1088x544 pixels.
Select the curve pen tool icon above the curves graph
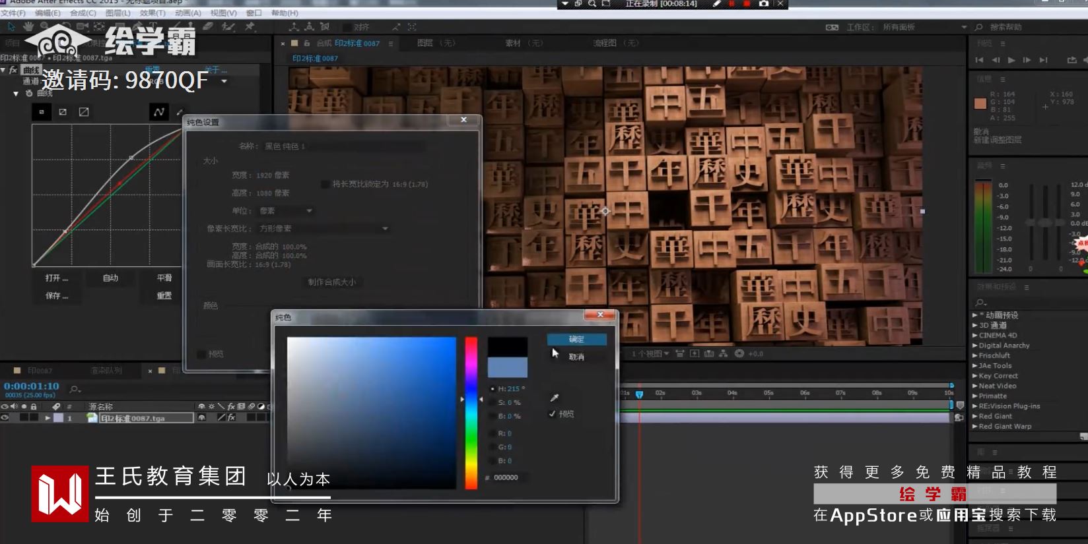pyautogui.click(x=158, y=112)
